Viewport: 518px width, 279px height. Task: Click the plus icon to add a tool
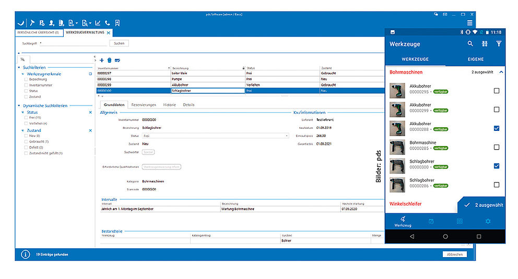(102, 60)
